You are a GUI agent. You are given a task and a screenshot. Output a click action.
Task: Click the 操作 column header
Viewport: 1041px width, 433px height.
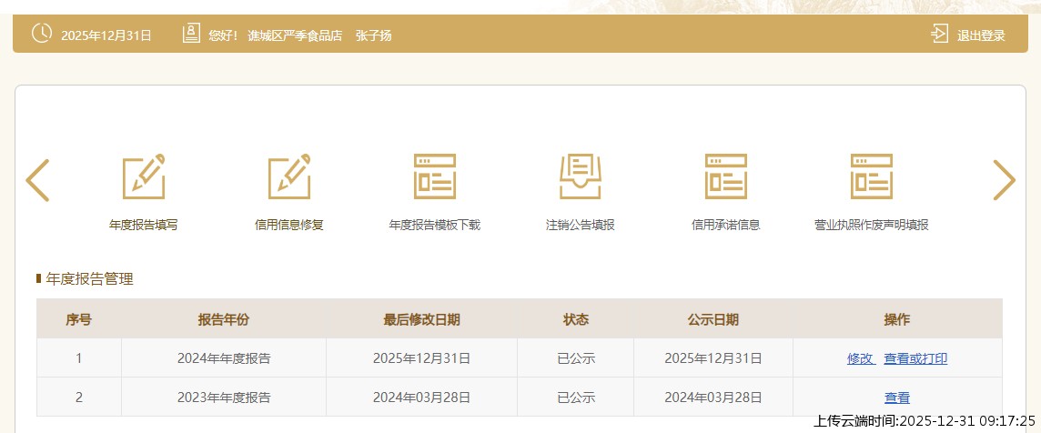click(897, 319)
